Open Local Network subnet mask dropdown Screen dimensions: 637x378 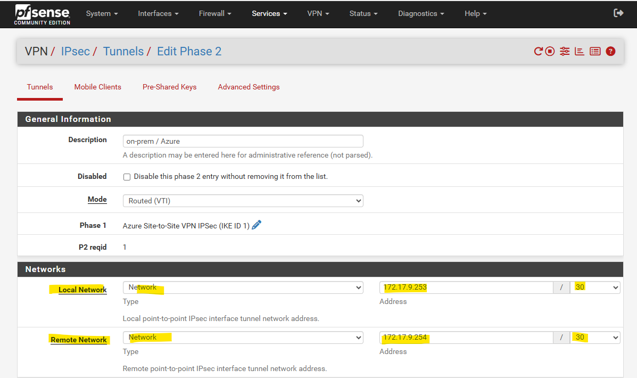(x=595, y=287)
